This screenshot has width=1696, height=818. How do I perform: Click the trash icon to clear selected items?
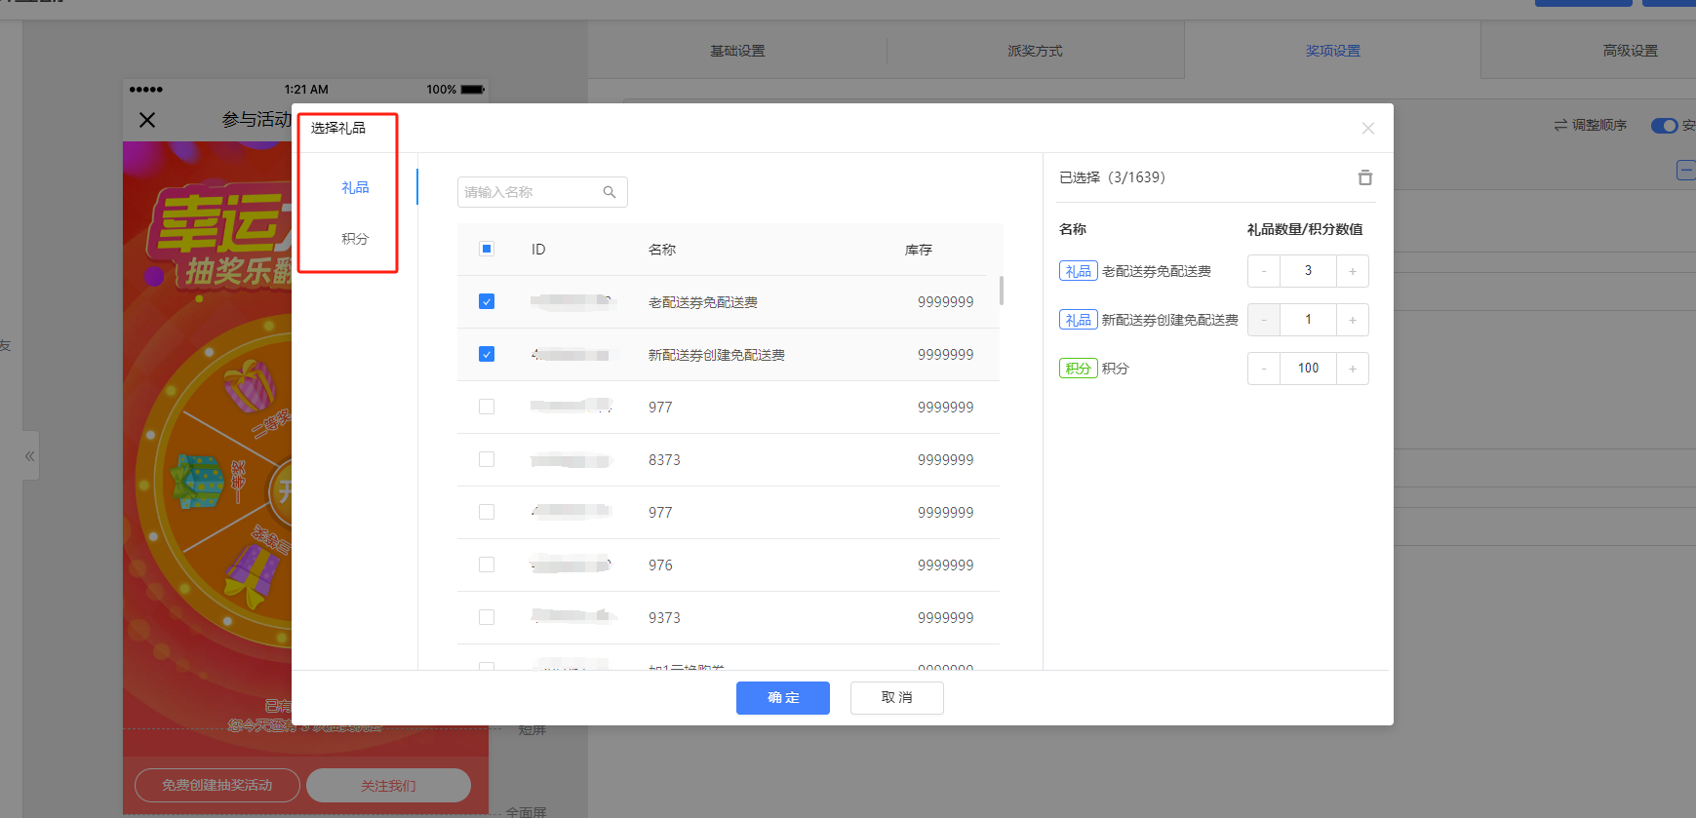click(x=1364, y=177)
